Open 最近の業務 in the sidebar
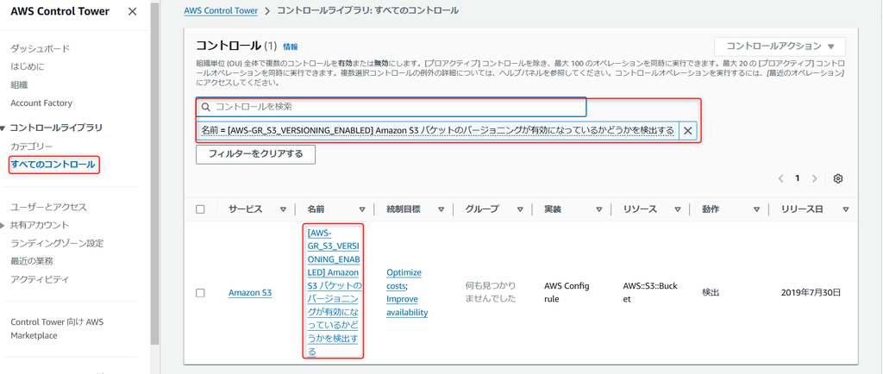Image resolution: width=883 pixels, height=374 pixels. coord(32,261)
